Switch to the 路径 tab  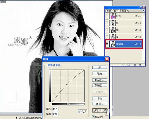116,11
